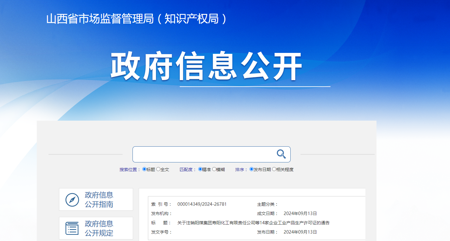Viewport: 450px width, 241px height.
Task: Click the large 政府信息公开 banner heading
Action: point(206,67)
